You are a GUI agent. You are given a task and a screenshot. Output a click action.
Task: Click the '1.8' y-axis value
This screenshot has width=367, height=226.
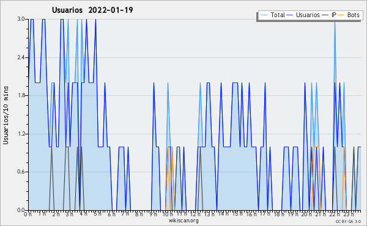pos(21,95)
